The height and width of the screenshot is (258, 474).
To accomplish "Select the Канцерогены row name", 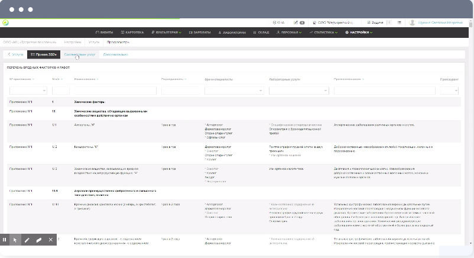I will [86, 147].
